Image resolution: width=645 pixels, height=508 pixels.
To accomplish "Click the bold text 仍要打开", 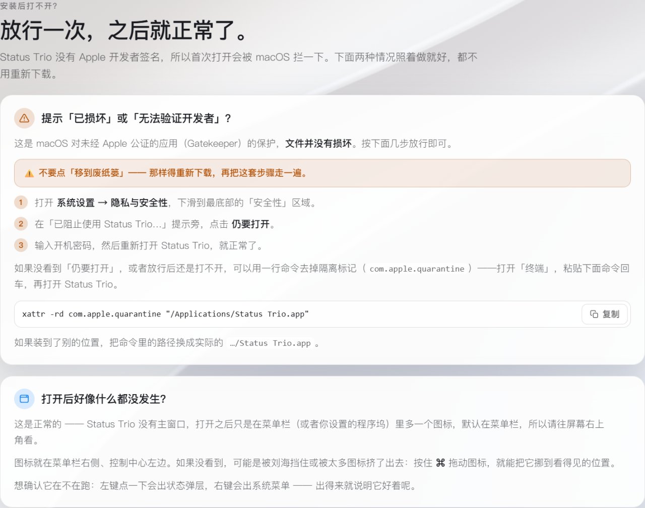I will 250,224.
